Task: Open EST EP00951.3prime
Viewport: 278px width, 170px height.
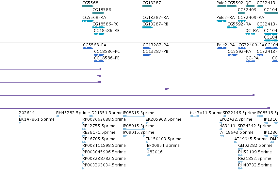Action: [163, 146]
